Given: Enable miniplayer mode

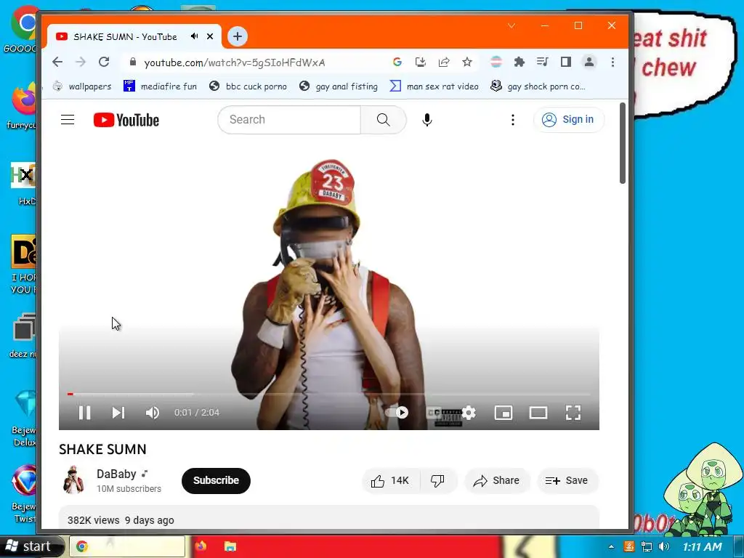Looking at the screenshot, I should [x=503, y=413].
